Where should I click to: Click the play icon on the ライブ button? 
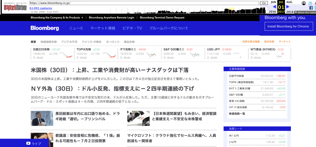(28, 143)
